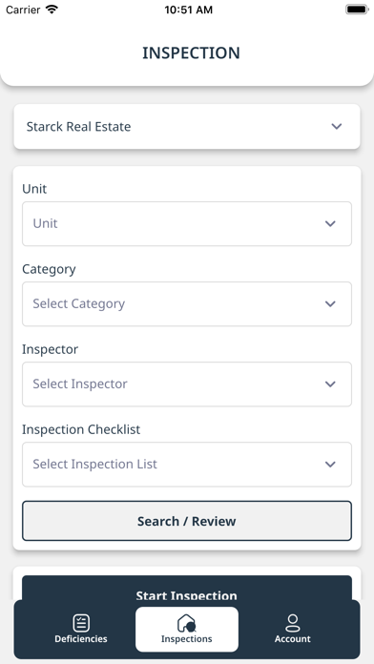Screen dimensions: 374x664
Task: Open the Starck Real Estate company selector
Action: coord(187,127)
